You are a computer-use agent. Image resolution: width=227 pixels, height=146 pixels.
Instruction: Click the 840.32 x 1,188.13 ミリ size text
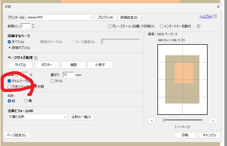[x=172, y=40]
